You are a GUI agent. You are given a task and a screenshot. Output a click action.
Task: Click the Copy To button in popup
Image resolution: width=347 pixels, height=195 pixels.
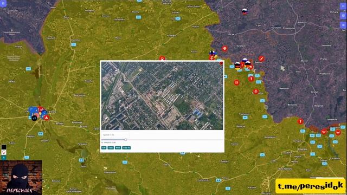pos(126,148)
